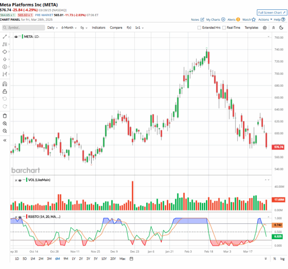The width and height of the screenshot is (288, 269).
Task: Toggle the magnet snap mode
Action: point(4,84)
